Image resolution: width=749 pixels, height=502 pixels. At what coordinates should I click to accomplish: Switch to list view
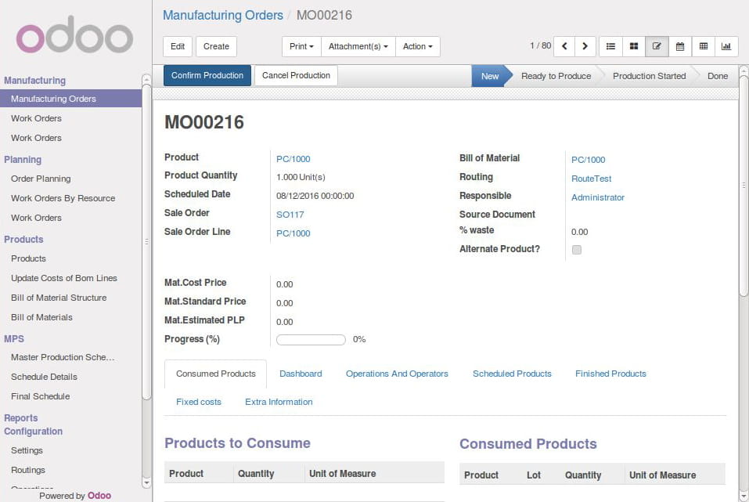(x=610, y=46)
